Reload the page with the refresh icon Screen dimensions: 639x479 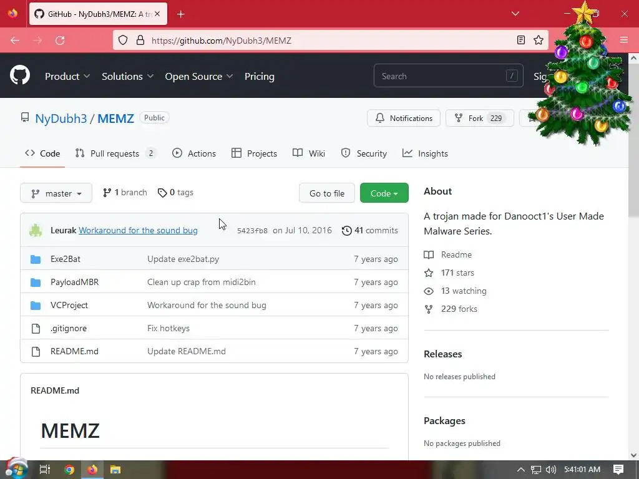coord(60,41)
